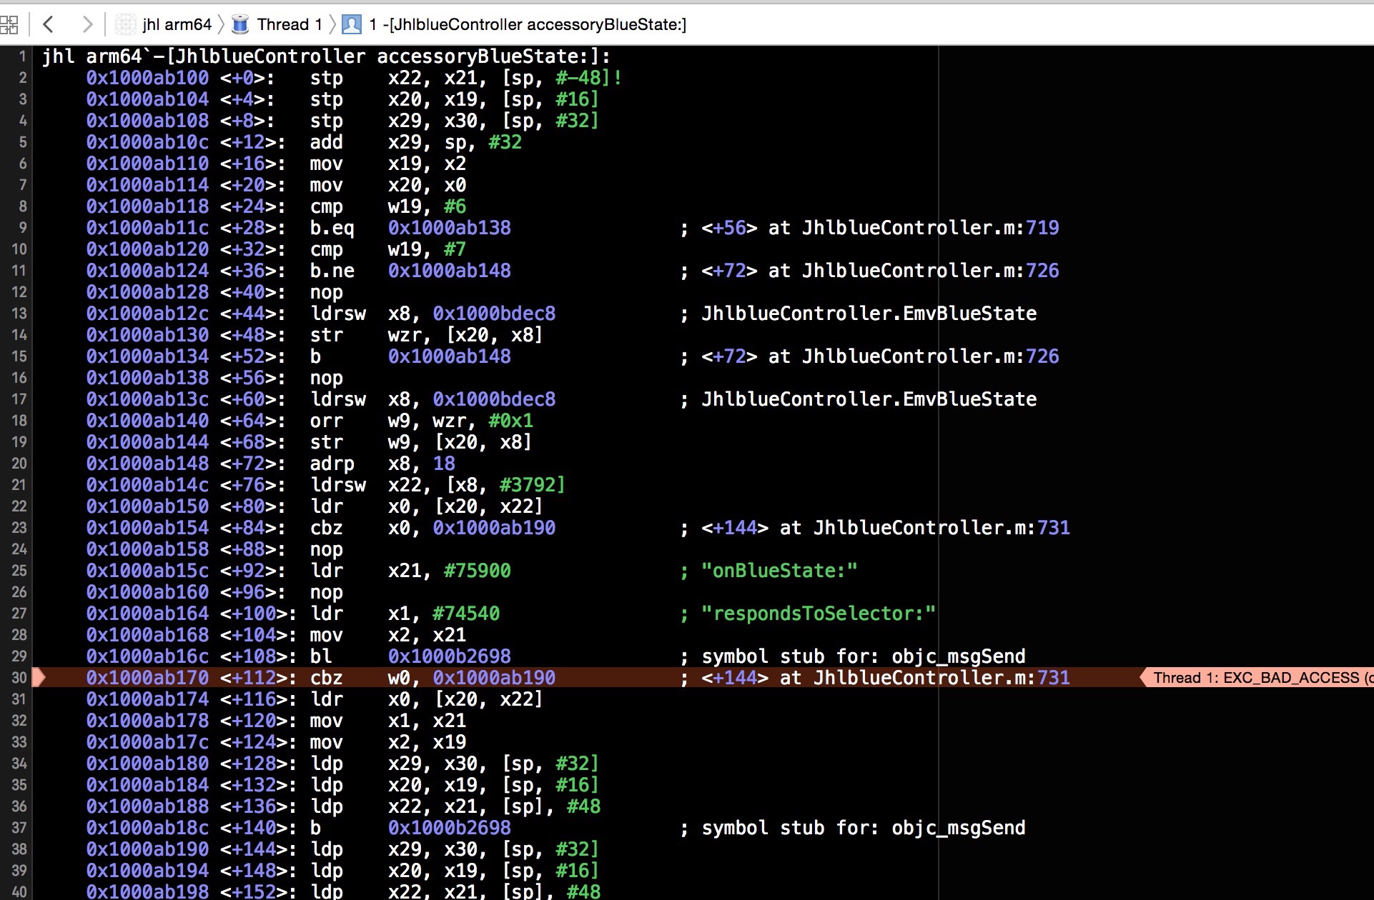Click the stack frame person icon
This screenshot has width=1374, height=900.
click(x=352, y=25)
